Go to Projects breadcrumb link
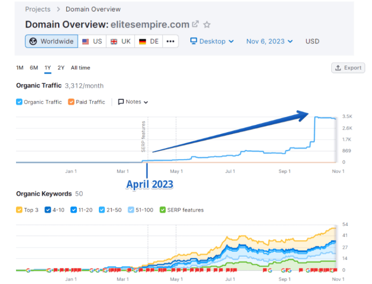 click(x=38, y=9)
